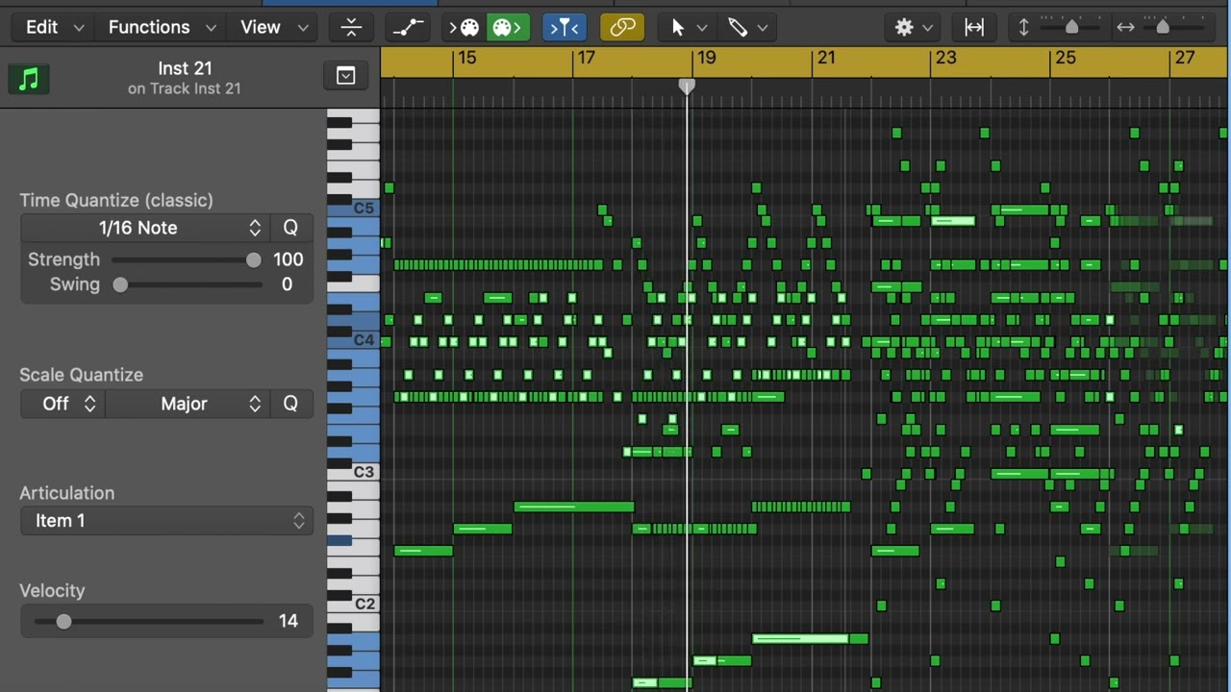Click the C3 piano key
The width and height of the screenshot is (1231, 692).
point(353,472)
